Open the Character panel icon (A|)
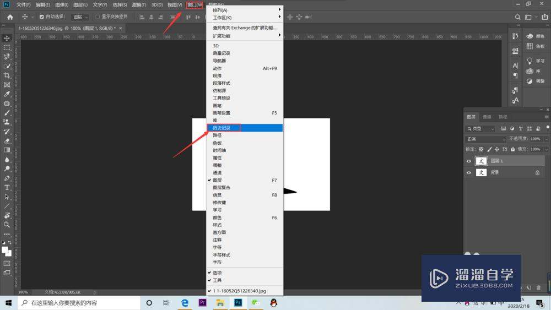Viewport: 551px width, 310px height. point(515,66)
